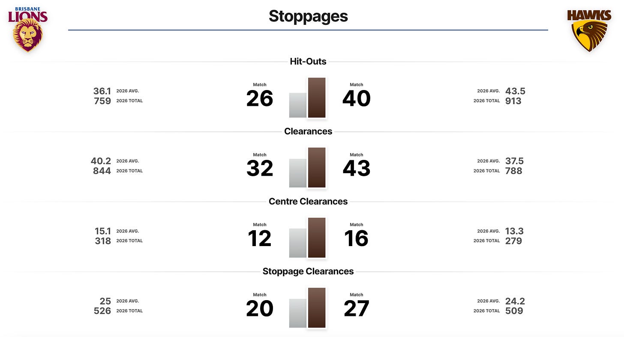The width and height of the screenshot is (624, 337).
Task: Select Hawks match hit-outs value 40
Action: (357, 99)
